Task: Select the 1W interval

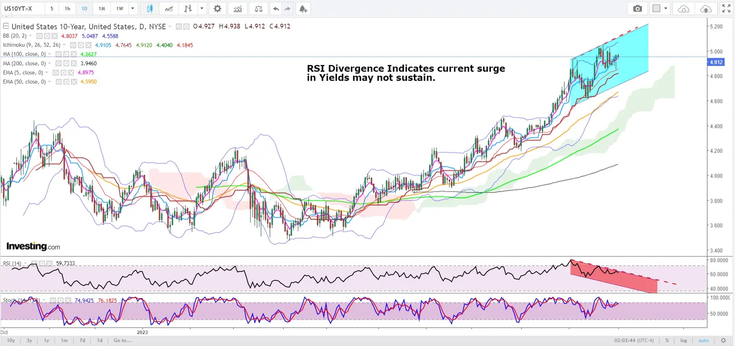Action: (x=120, y=9)
